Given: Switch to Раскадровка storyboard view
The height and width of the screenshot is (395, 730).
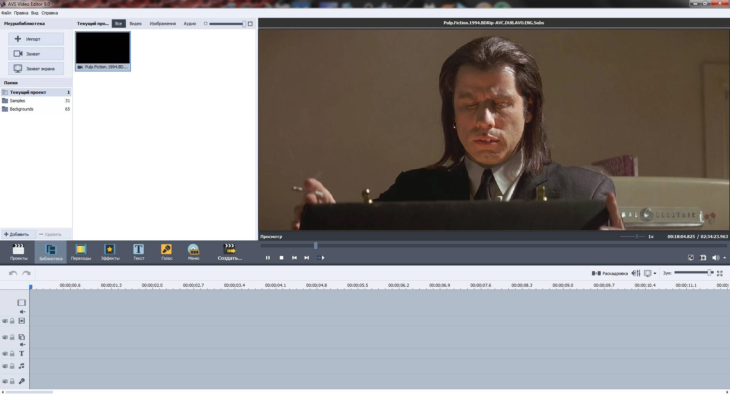Looking at the screenshot, I should point(610,273).
